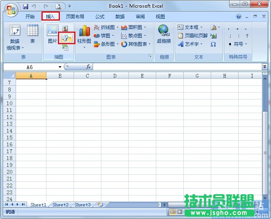Switch to Normal view in status bar
This screenshot has height=219, width=271.
pos(173,212)
